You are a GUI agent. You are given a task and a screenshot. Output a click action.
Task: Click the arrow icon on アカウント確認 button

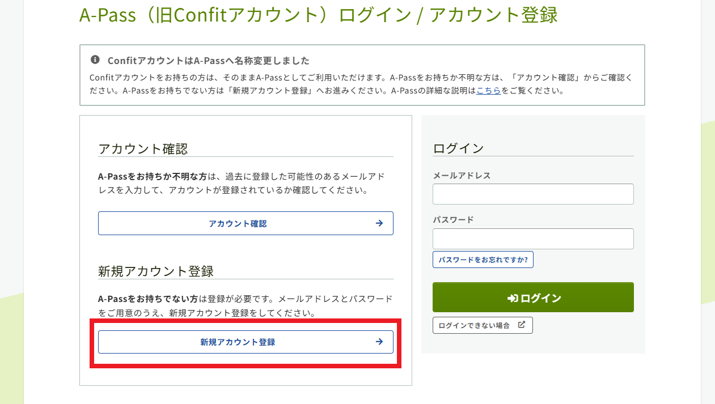(379, 223)
